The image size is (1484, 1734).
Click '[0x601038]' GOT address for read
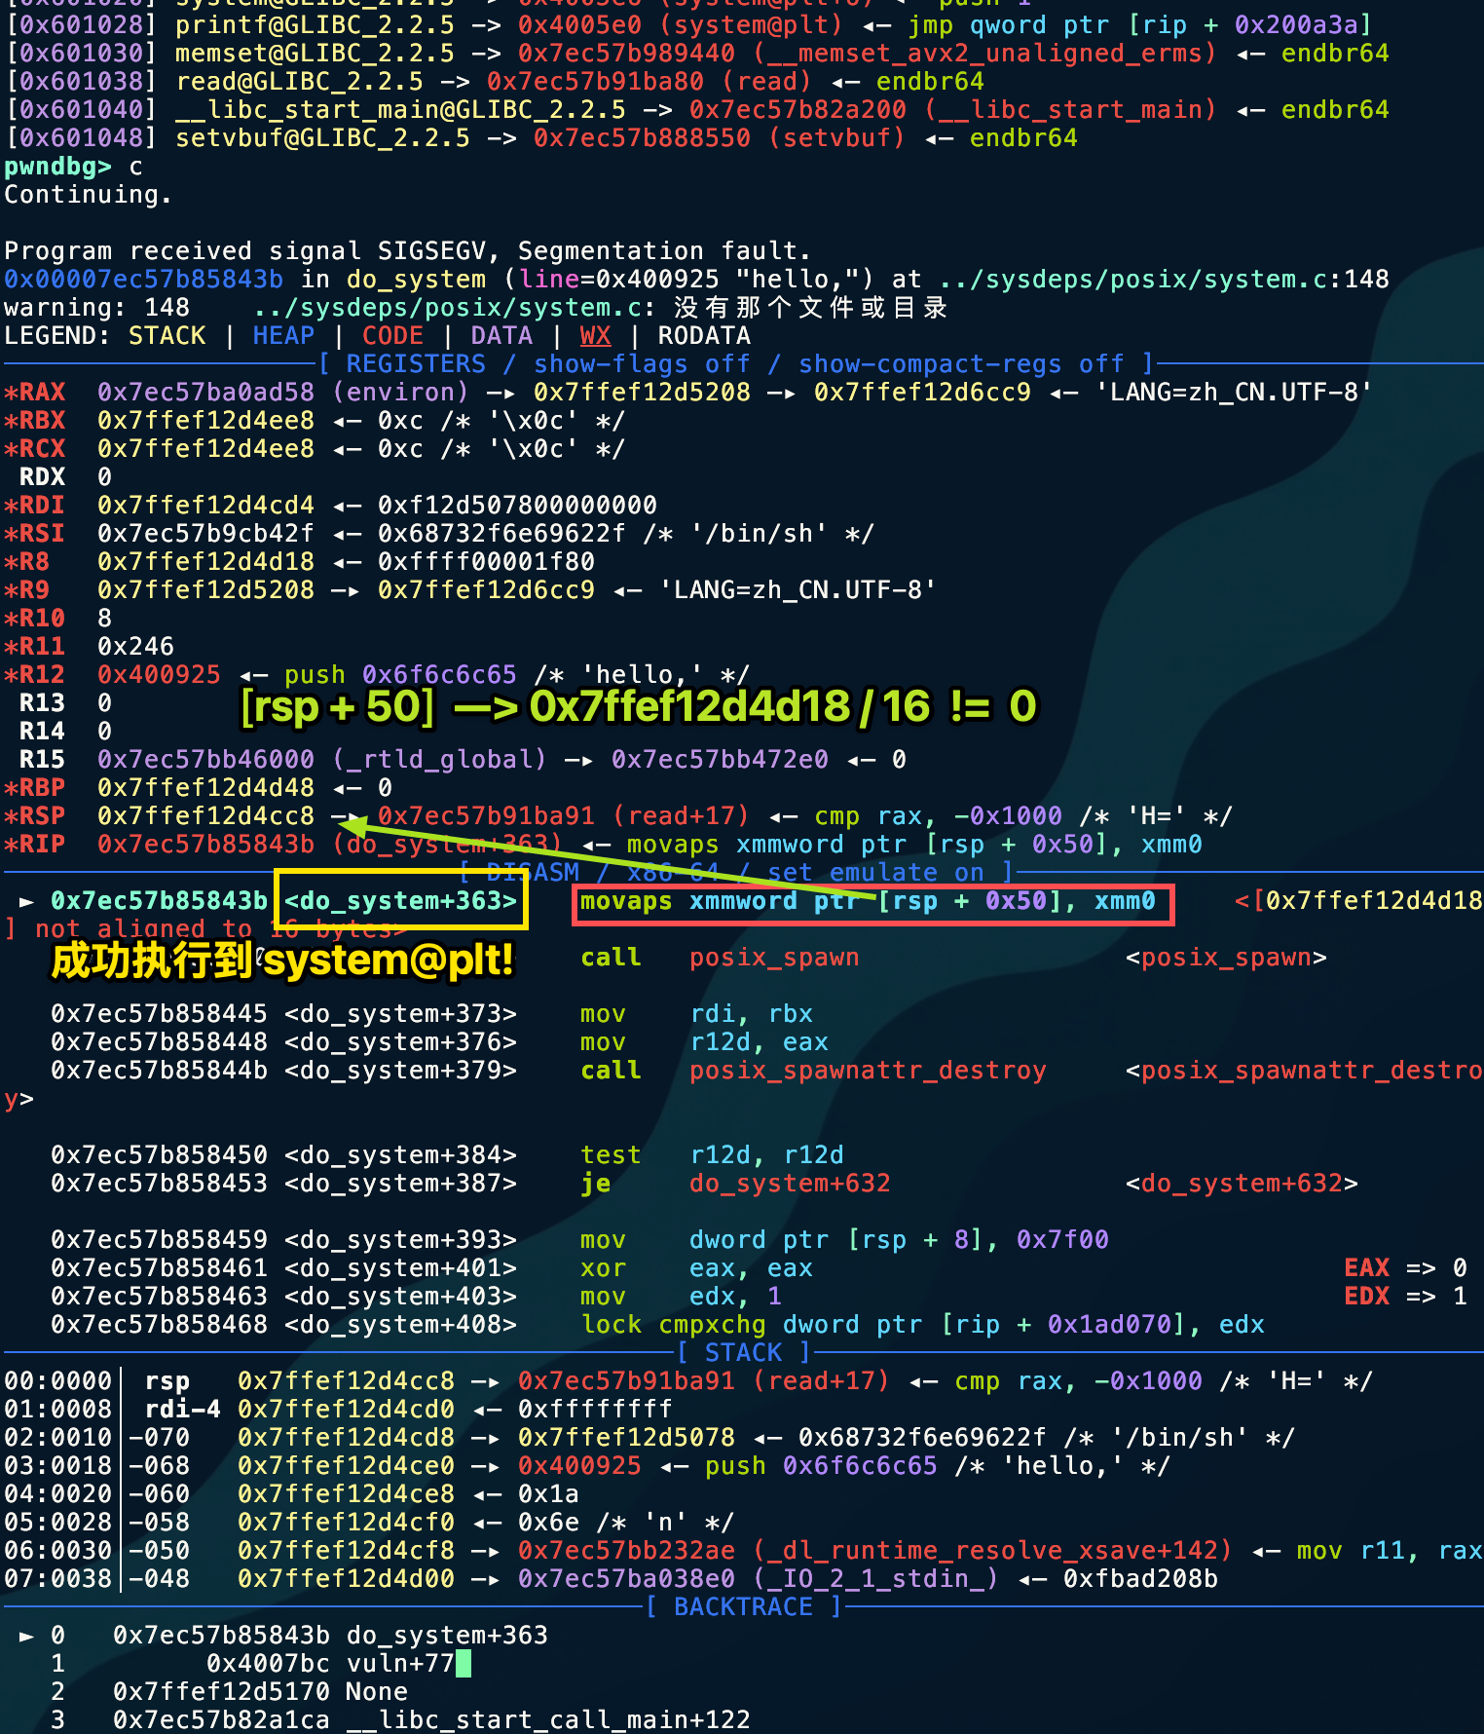(81, 82)
